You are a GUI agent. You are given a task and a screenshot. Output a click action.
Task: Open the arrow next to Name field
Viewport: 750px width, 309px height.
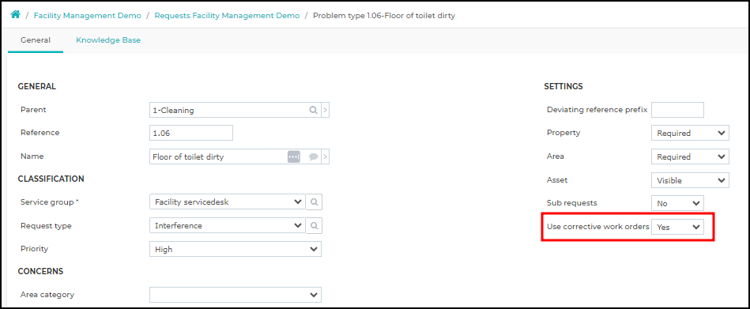click(326, 156)
